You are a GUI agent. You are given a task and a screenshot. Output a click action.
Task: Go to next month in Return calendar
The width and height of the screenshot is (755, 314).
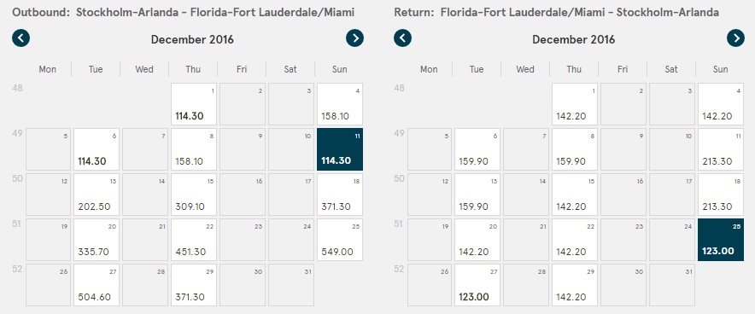coord(735,38)
